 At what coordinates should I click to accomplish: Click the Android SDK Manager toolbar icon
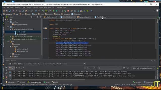pyautogui.click(x=85, y=11)
